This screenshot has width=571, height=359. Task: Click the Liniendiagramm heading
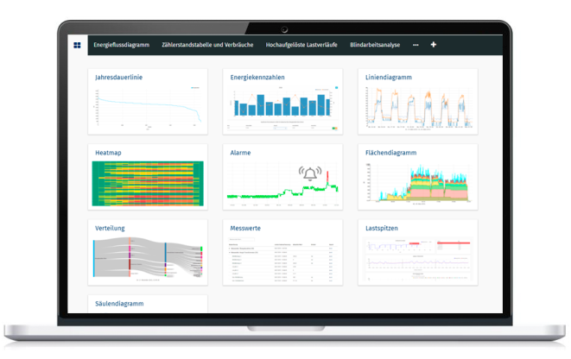coord(389,78)
